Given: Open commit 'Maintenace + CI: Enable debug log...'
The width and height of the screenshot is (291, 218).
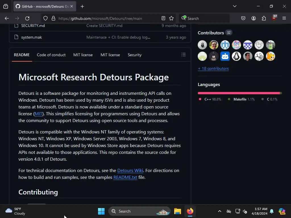Looking at the screenshot, I should [118, 37].
